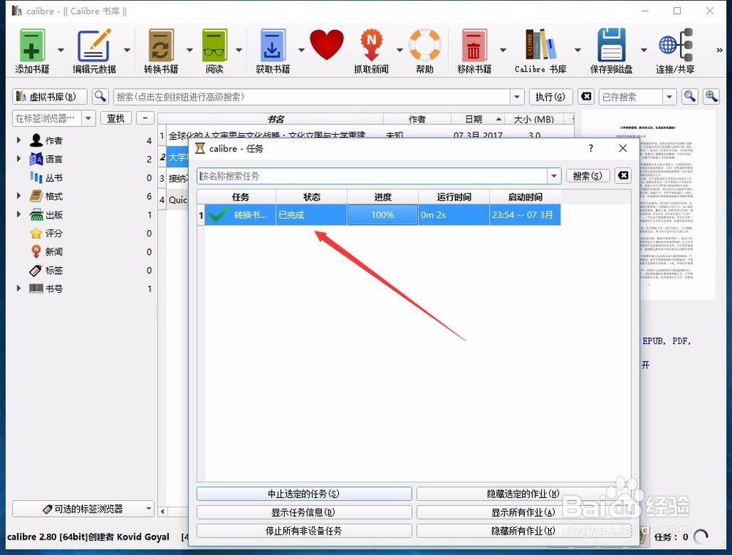Click the Get books download icon
The image size is (732, 555).
pos(272,45)
